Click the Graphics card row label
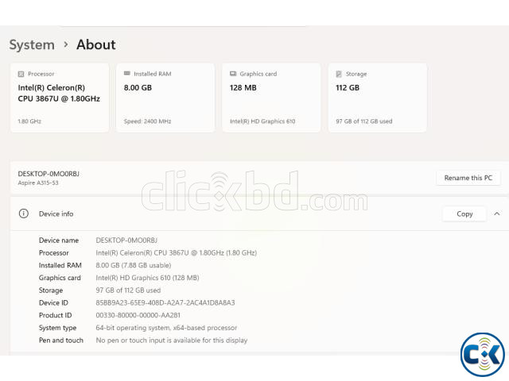The image size is (509, 381). pos(60,278)
